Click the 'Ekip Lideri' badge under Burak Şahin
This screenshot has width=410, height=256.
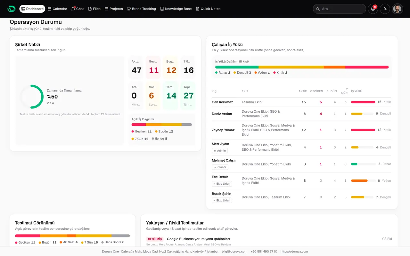222,200
